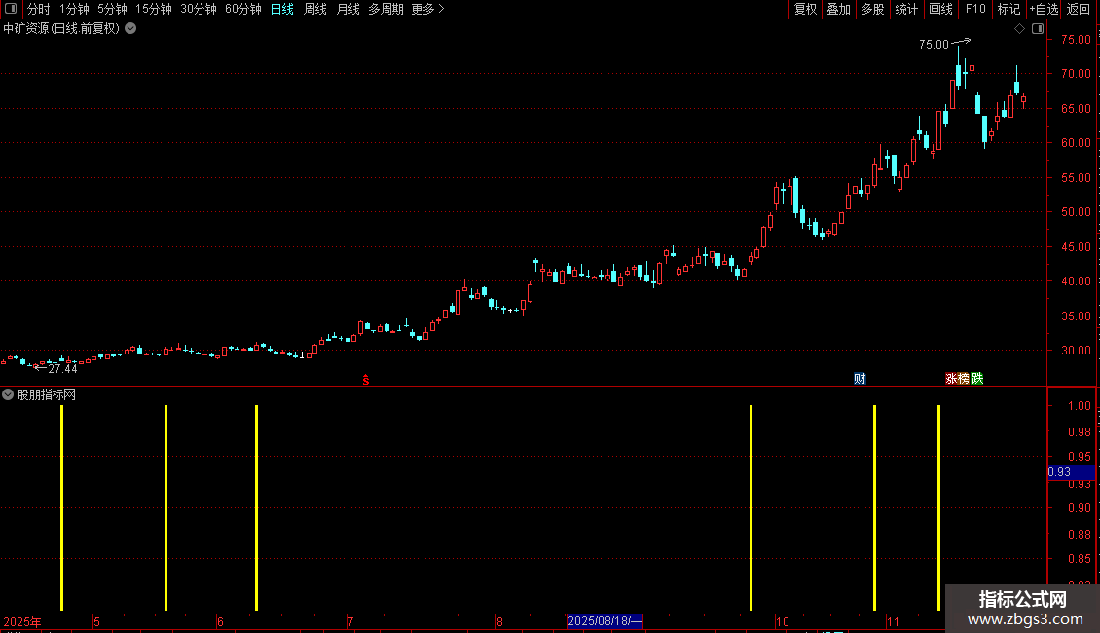This screenshot has height=633, width=1100.
Task: Click the 50.00 price axis label
Action: [1076, 212]
